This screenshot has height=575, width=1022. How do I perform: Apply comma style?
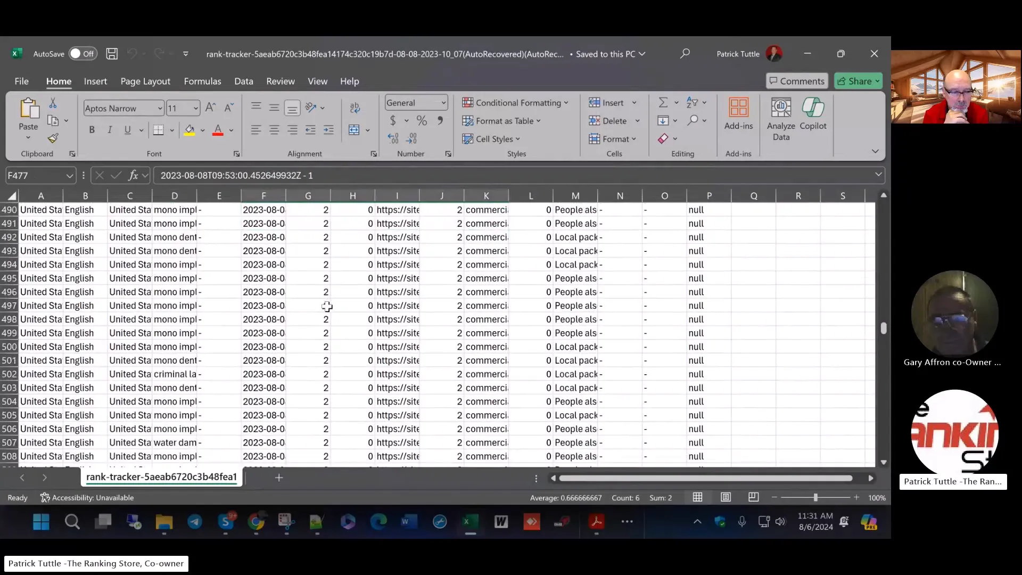pyautogui.click(x=440, y=121)
